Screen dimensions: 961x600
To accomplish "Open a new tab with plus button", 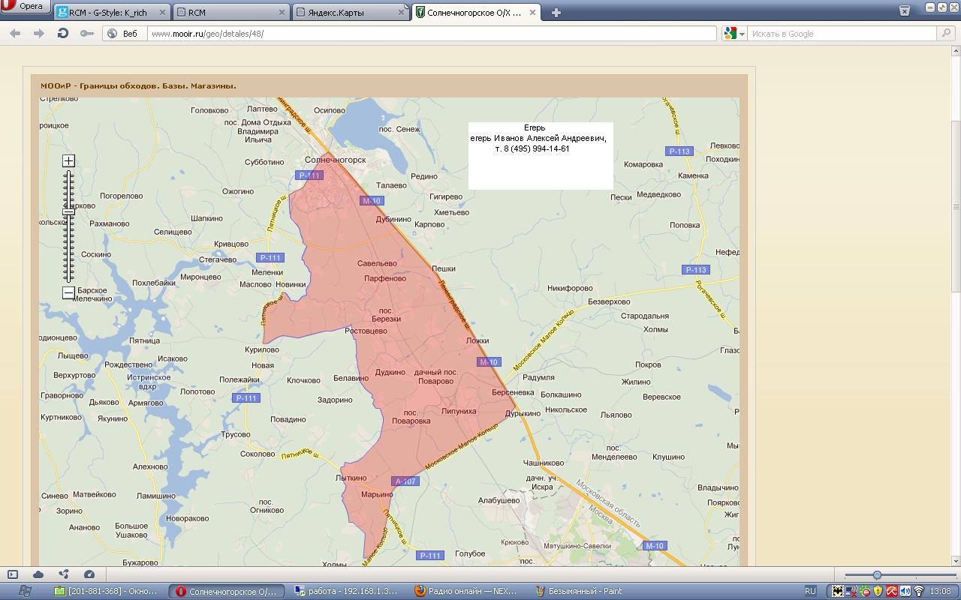I will click(556, 13).
